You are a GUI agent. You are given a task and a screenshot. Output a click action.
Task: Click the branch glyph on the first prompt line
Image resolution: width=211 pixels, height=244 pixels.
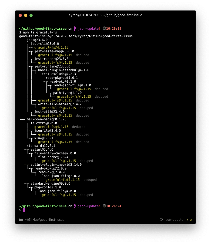pos(75,29)
